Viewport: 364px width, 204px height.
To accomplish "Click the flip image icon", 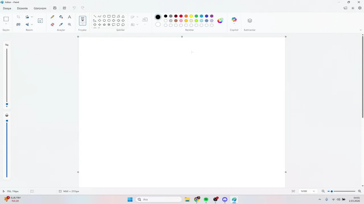I will pos(27,25).
